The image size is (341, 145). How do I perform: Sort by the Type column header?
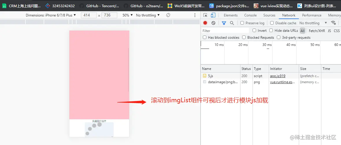point(261,68)
